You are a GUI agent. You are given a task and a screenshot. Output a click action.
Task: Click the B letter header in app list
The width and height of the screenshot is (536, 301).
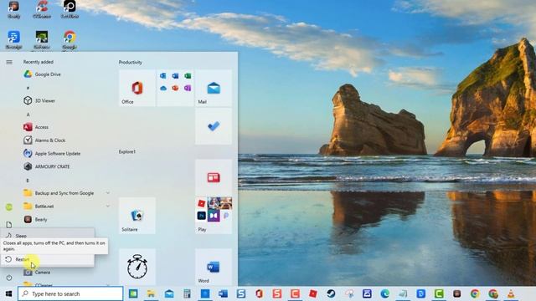pyautogui.click(x=28, y=181)
